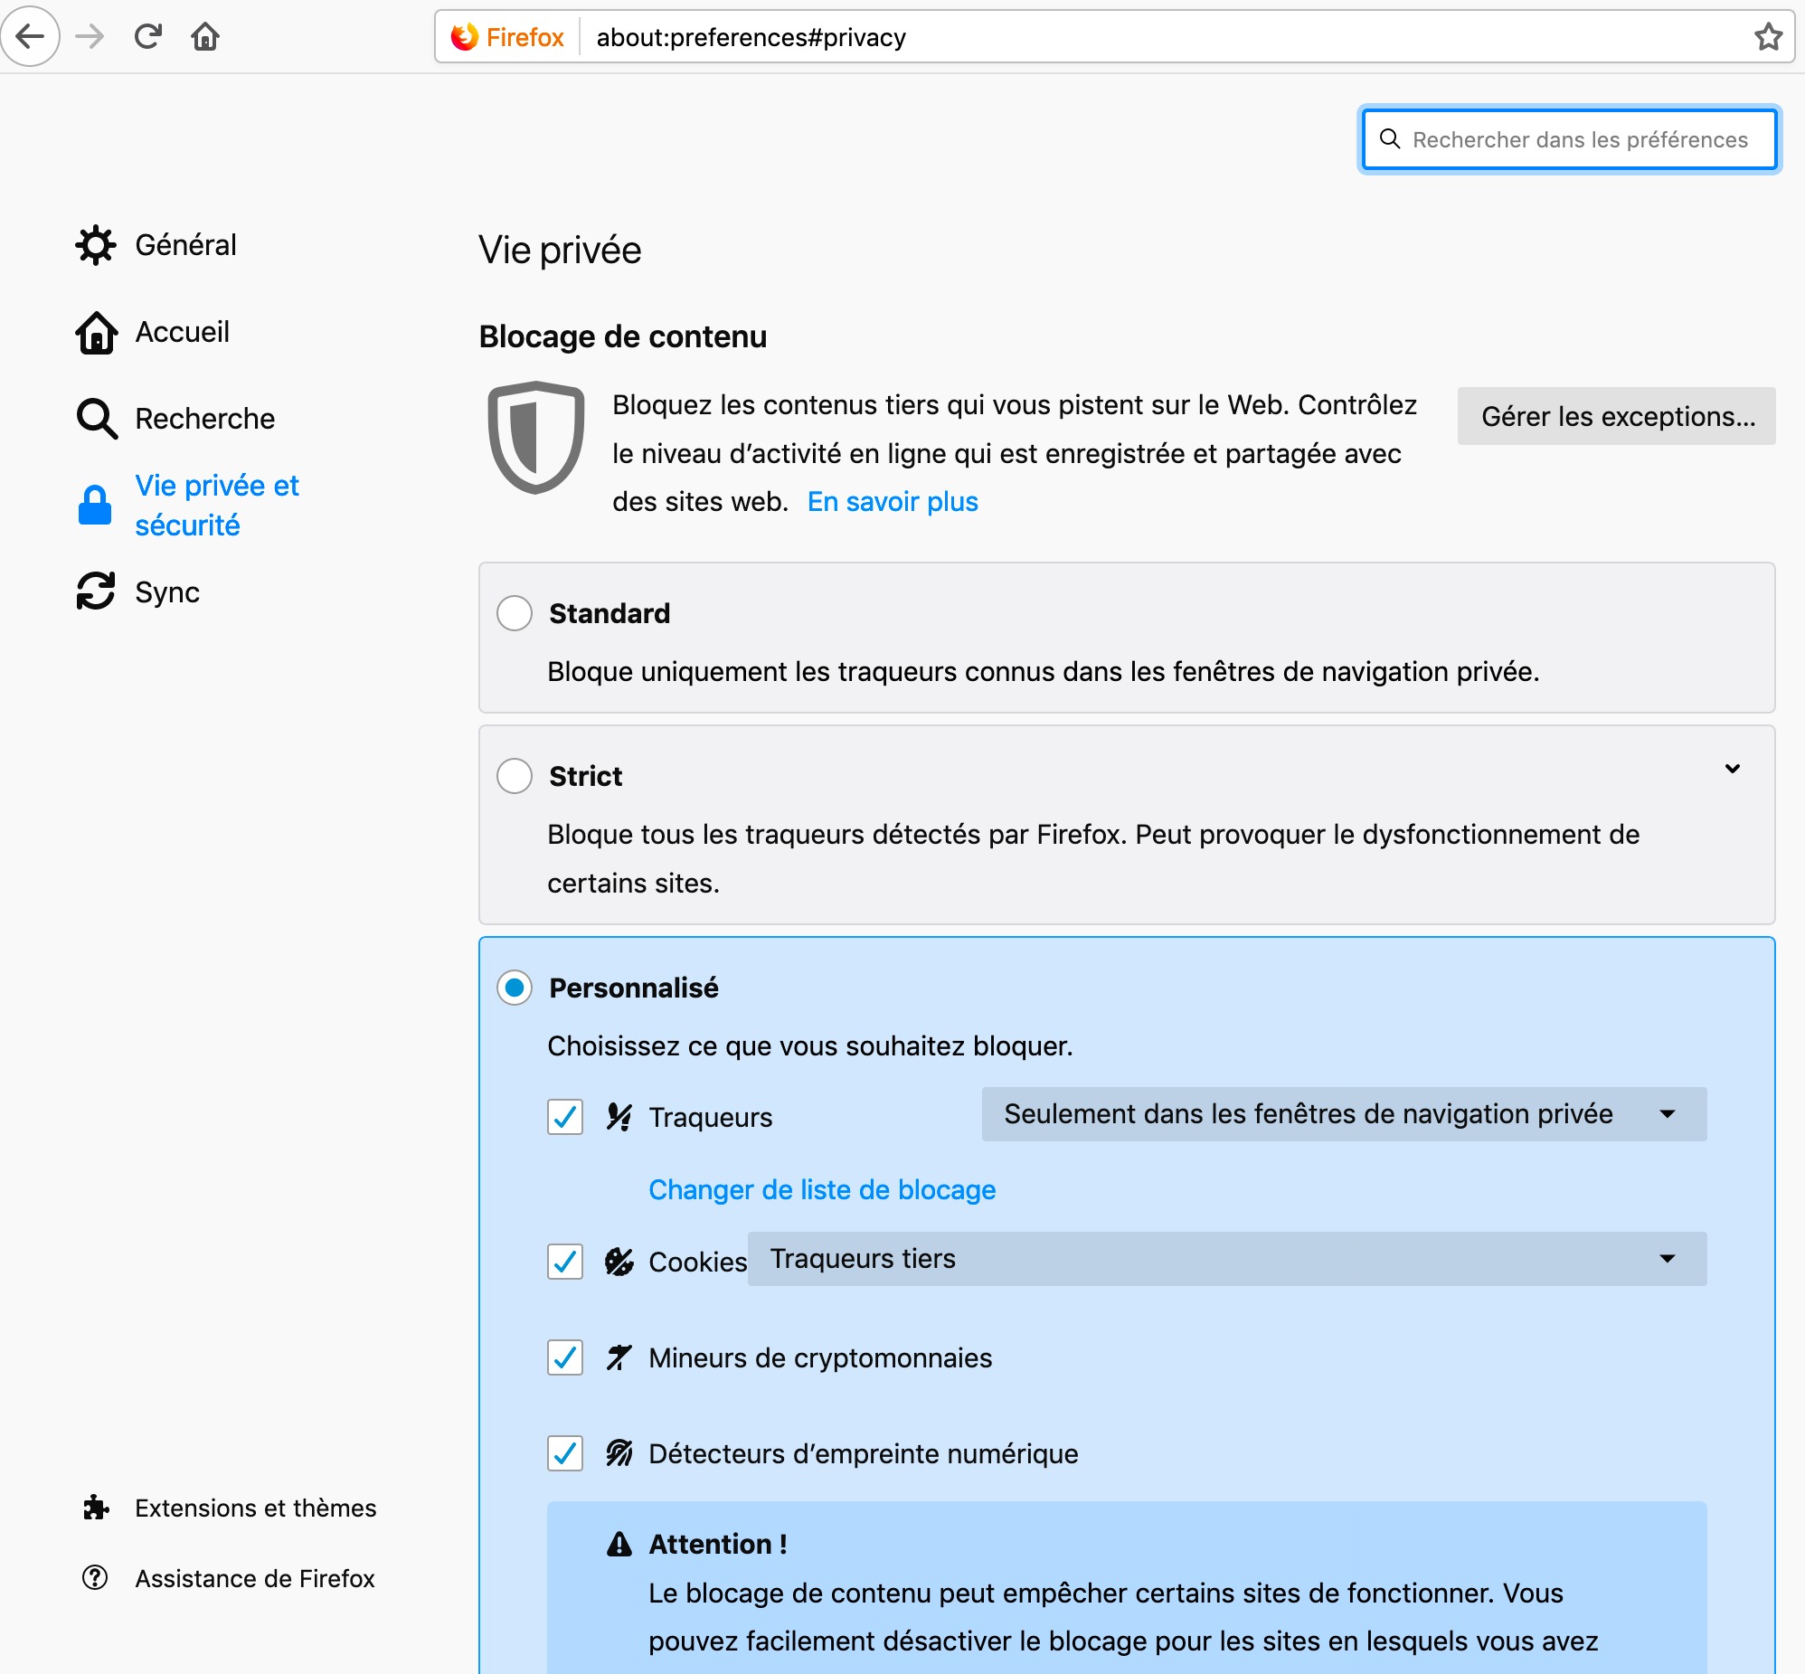
Task: Select the Standard radio button
Action: (515, 613)
